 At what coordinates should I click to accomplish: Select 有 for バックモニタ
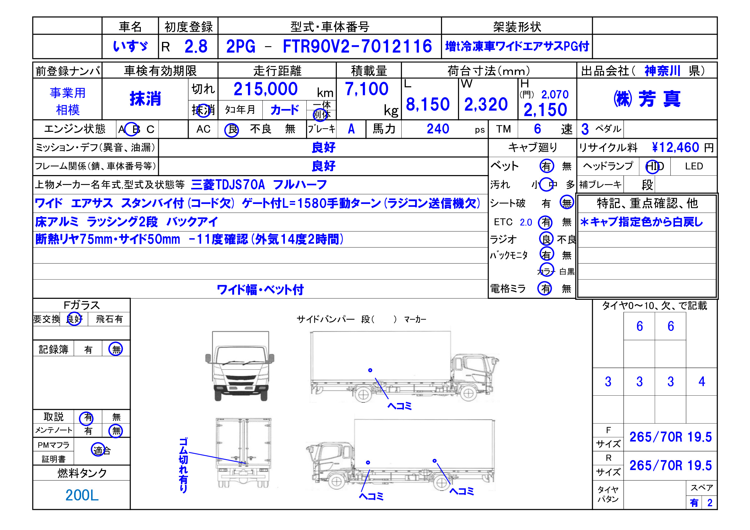pos(546,257)
